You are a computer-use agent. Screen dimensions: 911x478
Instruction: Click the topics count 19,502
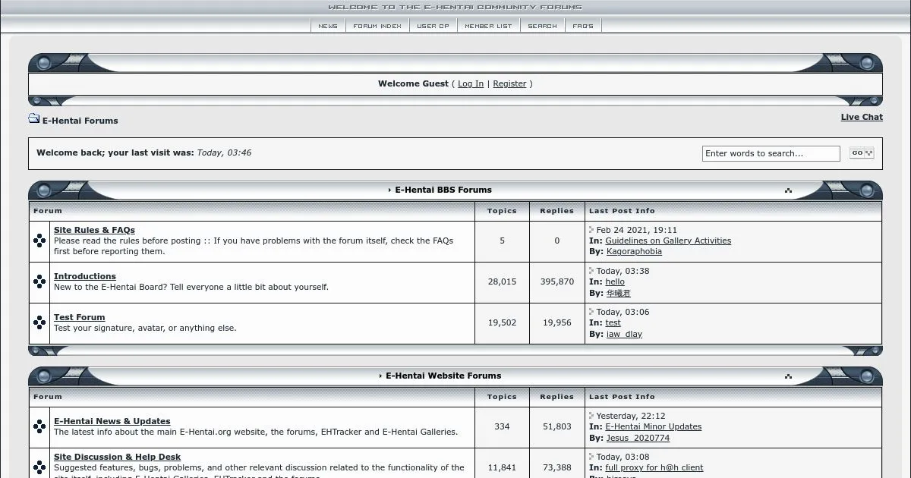tap(502, 322)
